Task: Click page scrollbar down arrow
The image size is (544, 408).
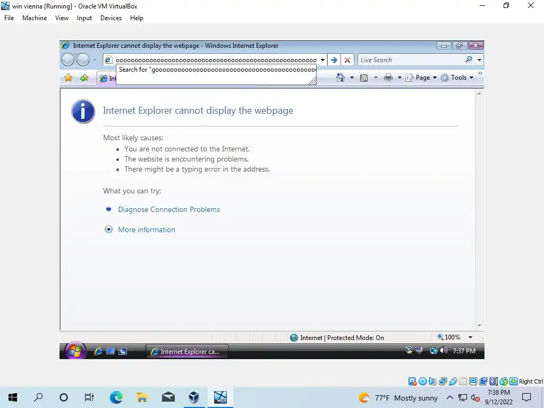Action: pos(479,326)
